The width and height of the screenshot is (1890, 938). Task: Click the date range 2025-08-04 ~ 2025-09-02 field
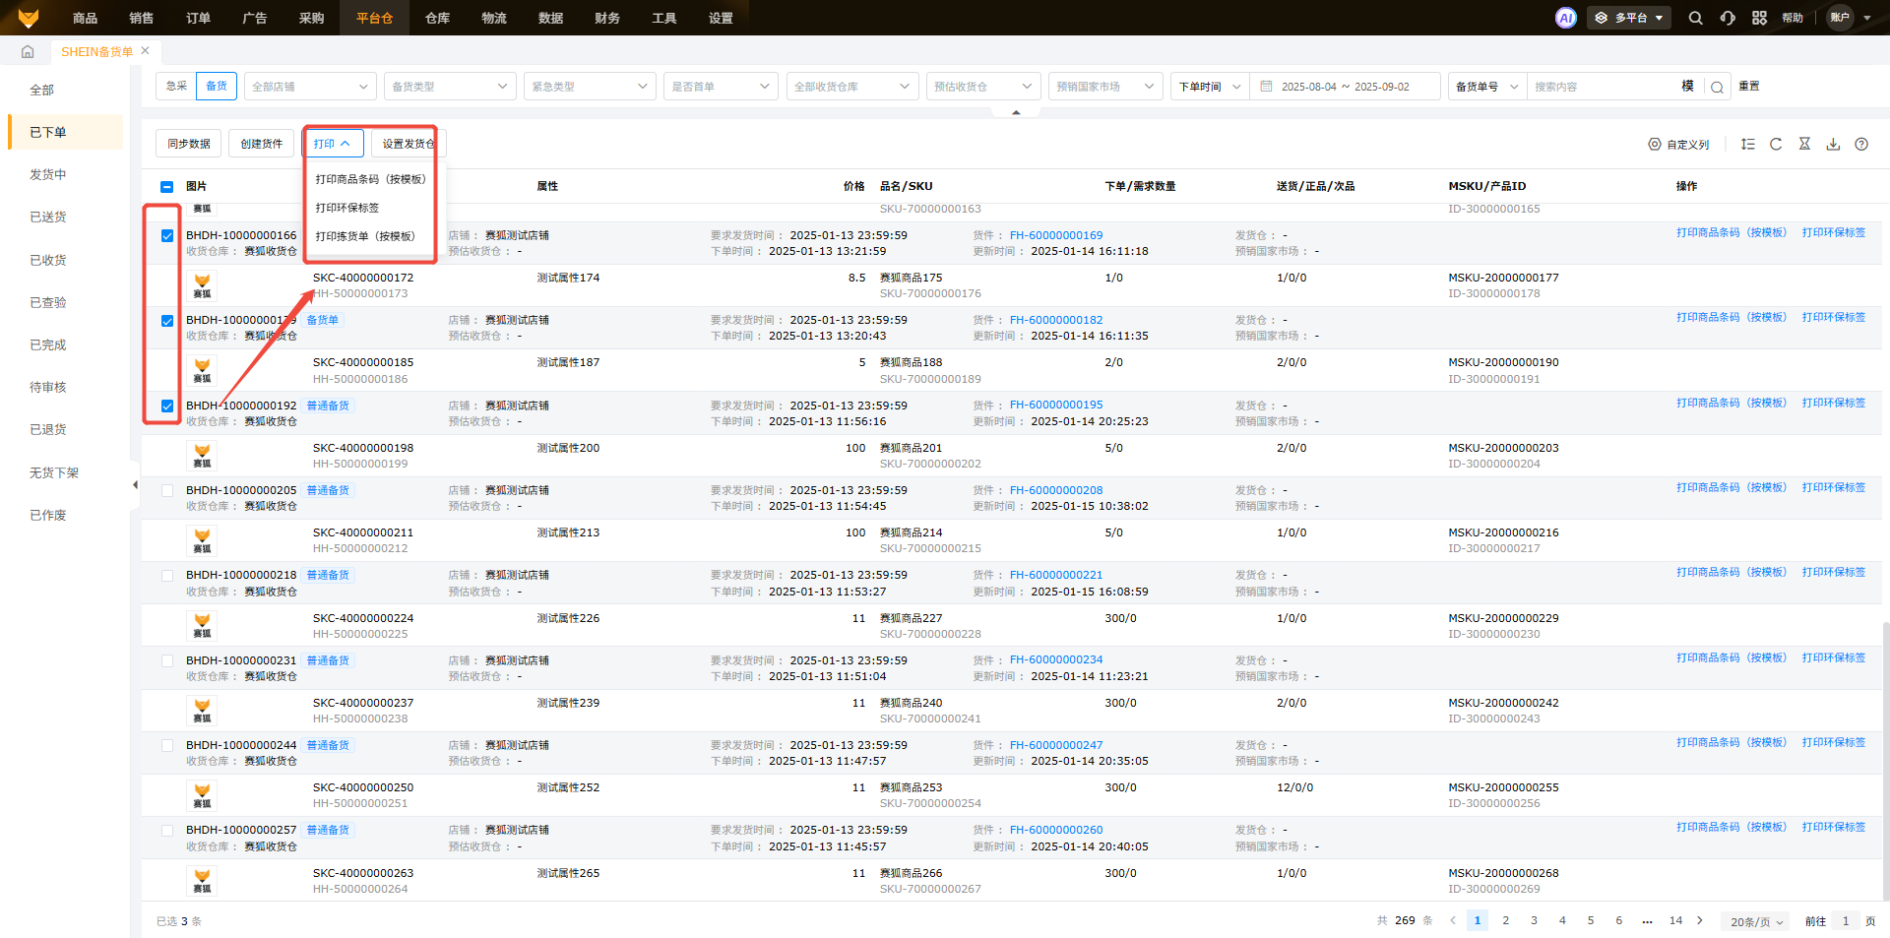click(1346, 87)
